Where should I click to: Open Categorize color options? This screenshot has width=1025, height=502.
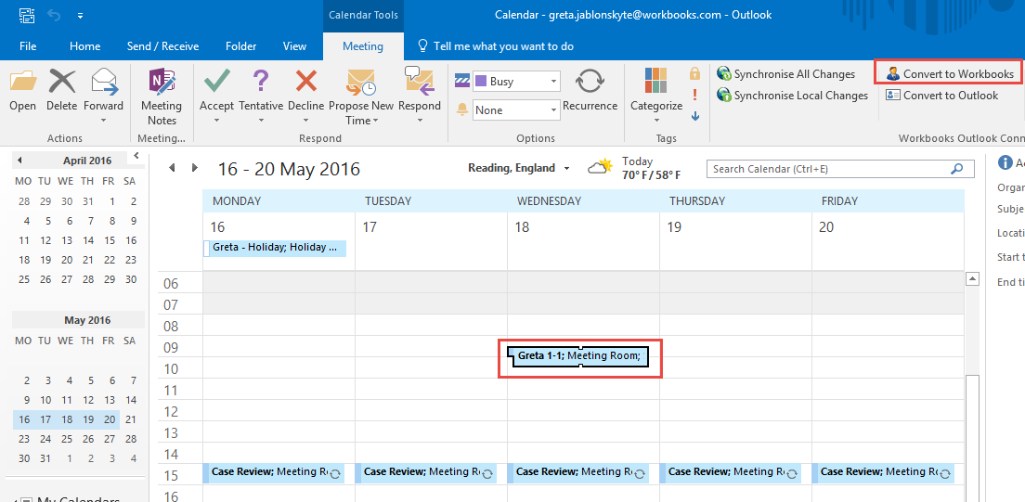(x=656, y=97)
